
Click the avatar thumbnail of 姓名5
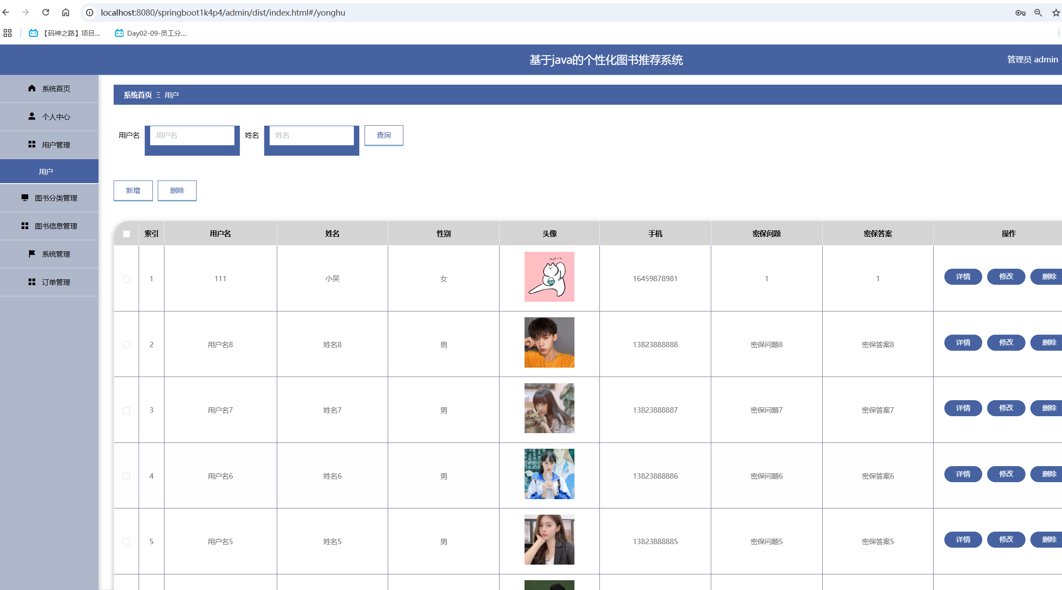click(x=549, y=540)
